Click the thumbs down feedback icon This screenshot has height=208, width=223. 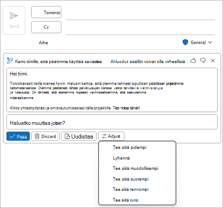tap(203, 60)
